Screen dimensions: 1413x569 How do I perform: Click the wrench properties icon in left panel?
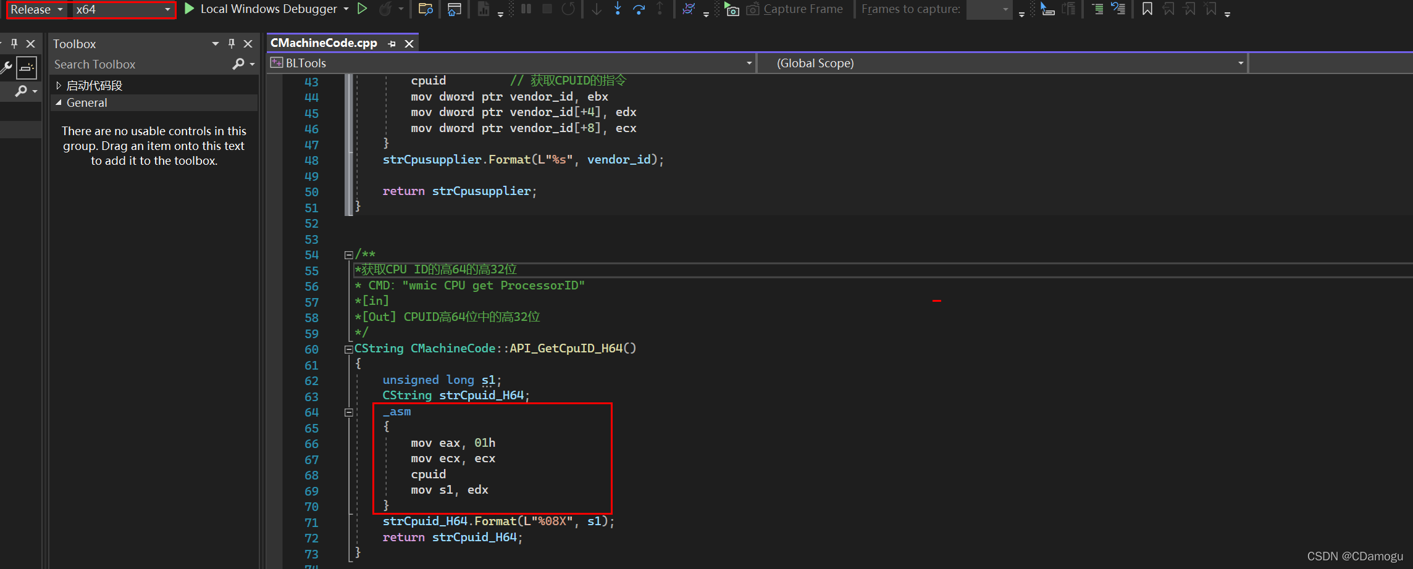point(6,67)
